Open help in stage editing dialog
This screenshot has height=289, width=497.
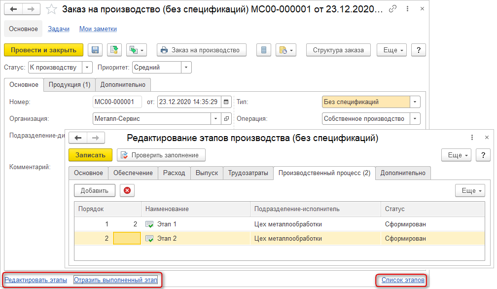tap(483, 155)
